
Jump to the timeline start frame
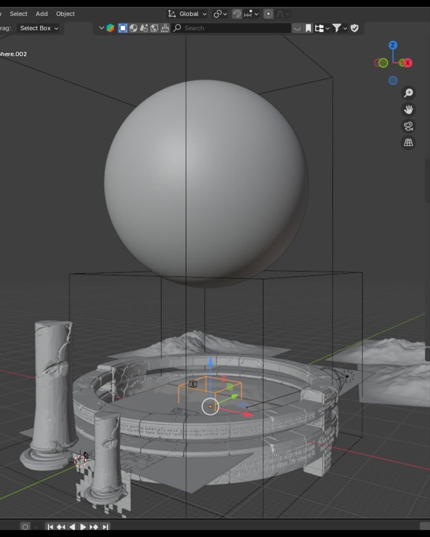click(x=50, y=527)
